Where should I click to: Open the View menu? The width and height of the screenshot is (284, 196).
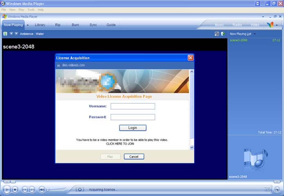point(12,10)
